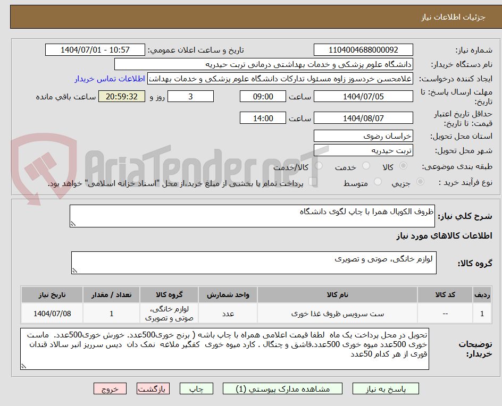Click the response deadline date 1404/07/05

(x=363, y=96)
